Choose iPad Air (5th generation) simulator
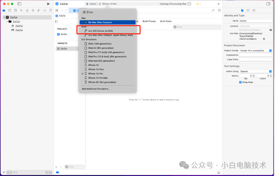This screenshot has height=176, width=275. click(x=107, y=48)
